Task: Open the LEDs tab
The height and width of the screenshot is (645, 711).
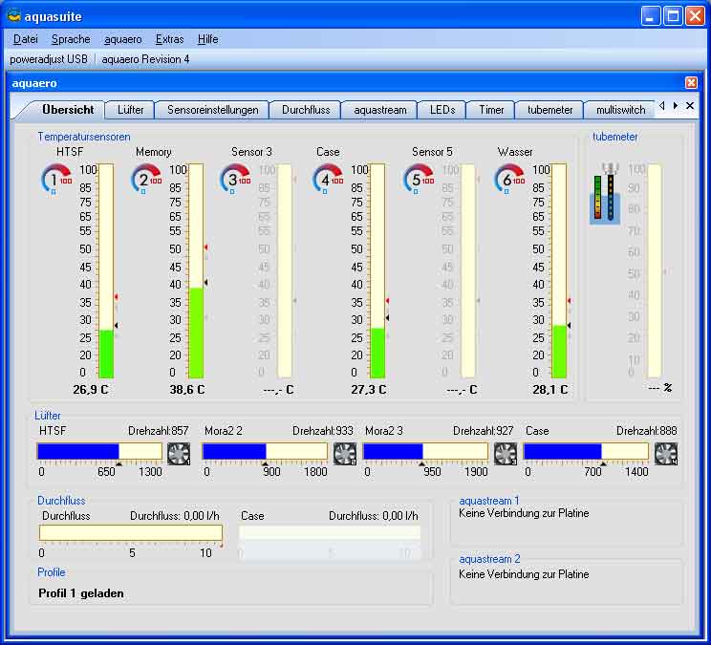Action: [x=442, y=110]
